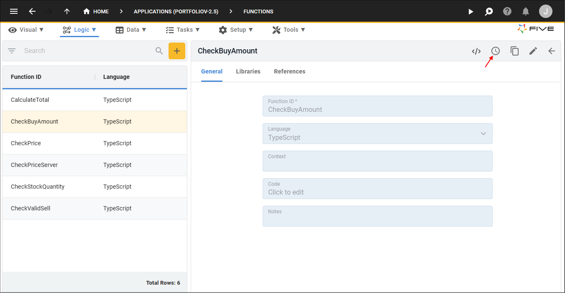Click TypeScript in the CheckPrice row
The width and height of the screenshot is (565, 293).
(117, 143)
